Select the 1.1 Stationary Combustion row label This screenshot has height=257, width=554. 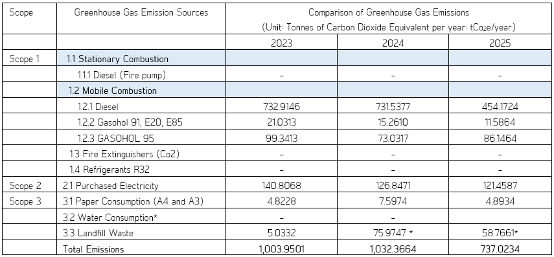coord(118,59)
